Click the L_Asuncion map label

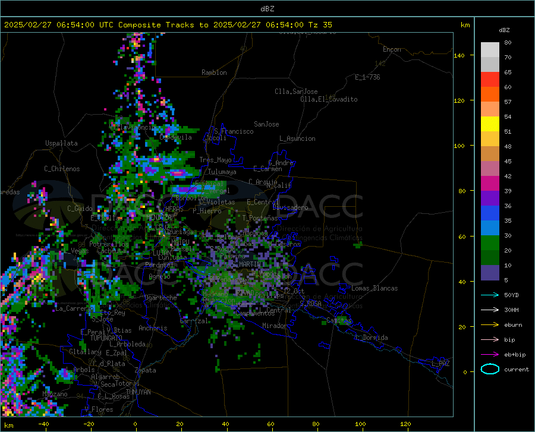(x=297, y=138)
